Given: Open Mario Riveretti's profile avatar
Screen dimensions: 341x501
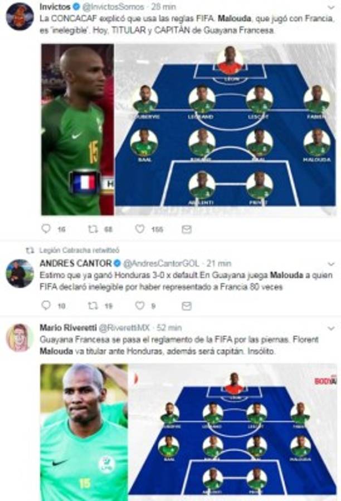Looking at the screenshot, I should [20, 337].
